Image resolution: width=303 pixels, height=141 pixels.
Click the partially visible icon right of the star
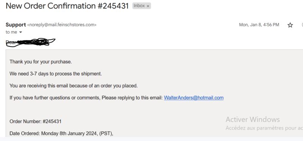(x=302, y=25)
